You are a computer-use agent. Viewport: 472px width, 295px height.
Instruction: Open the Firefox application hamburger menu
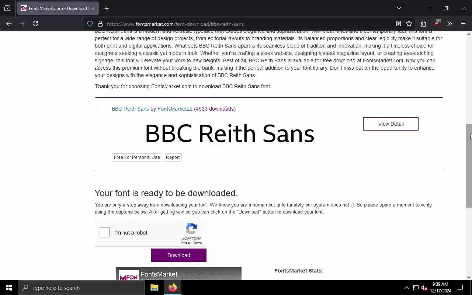tap(463, 24)
